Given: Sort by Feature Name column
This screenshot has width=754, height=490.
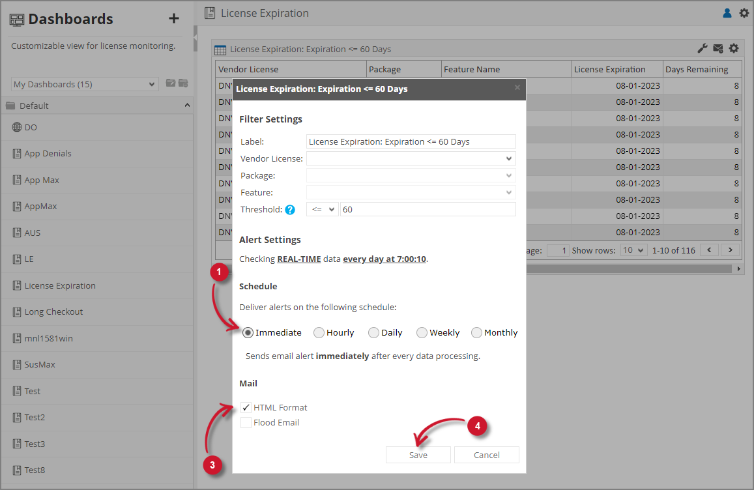Looking at the screenshot, I should point(506,69).
